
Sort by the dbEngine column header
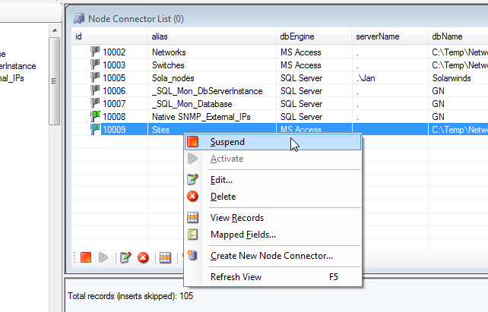pos(296,36)
